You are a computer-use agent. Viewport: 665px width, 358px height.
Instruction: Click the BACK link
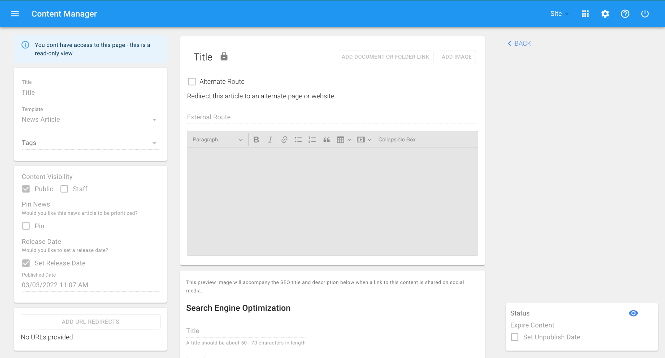pyautogui.click(x=520, y=43)
